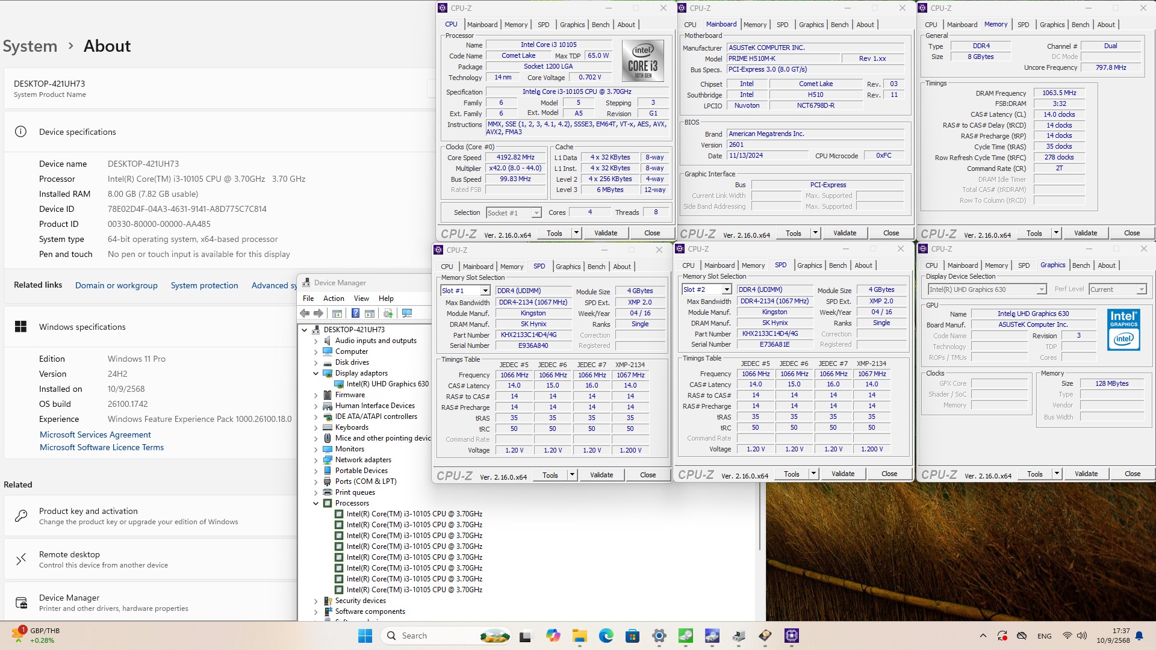1156x650 pixels.
Task: Open the Help menu in Device Manager
Action: coord(386,299)
